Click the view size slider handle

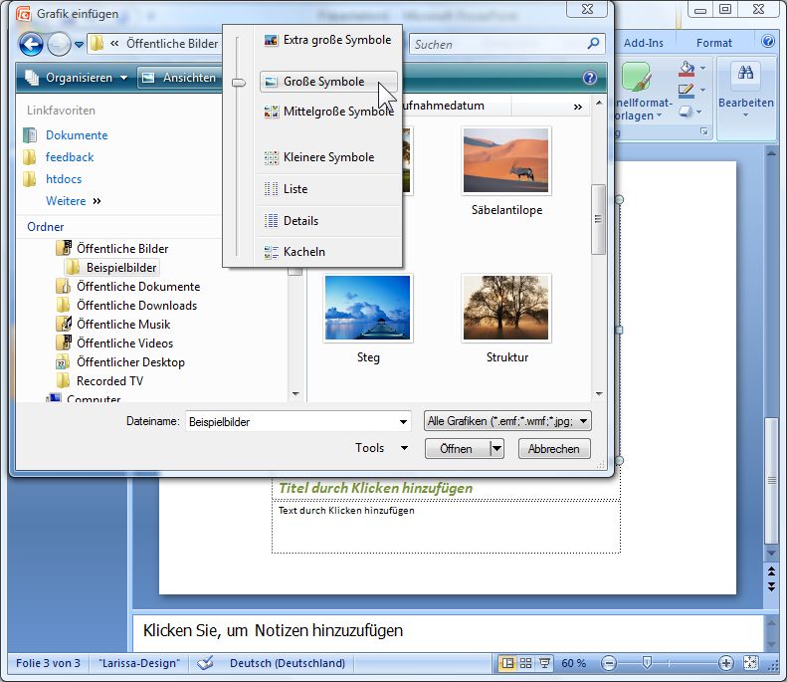(239, 83)
